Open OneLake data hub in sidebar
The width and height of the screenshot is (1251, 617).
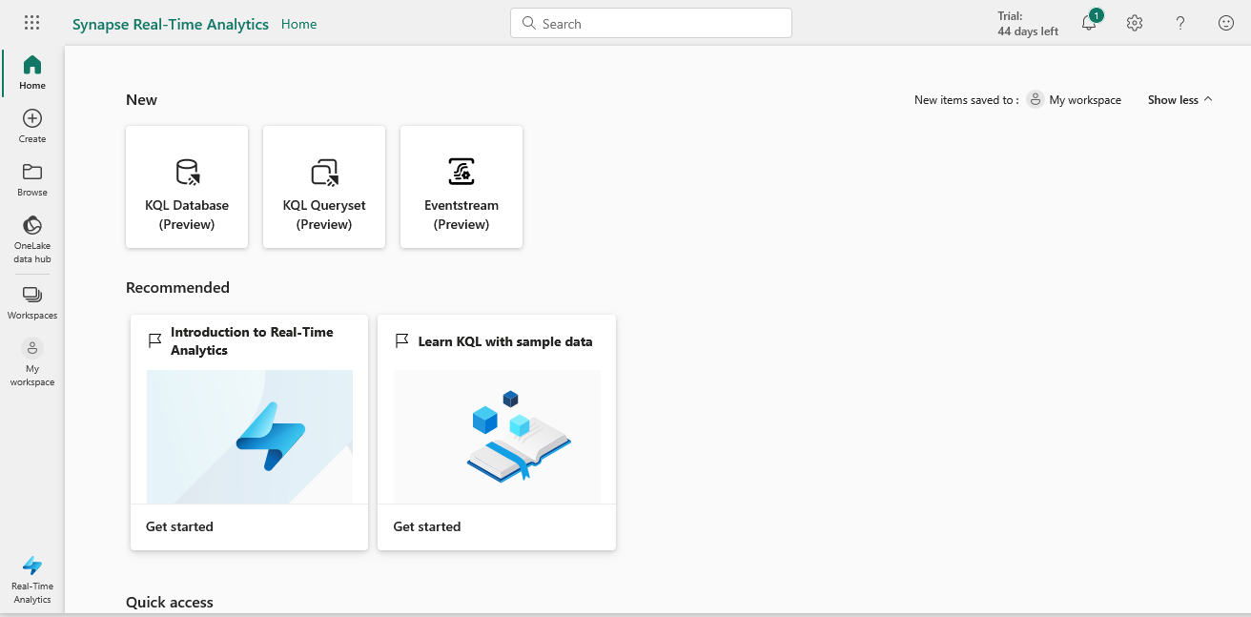pos(32,239)
